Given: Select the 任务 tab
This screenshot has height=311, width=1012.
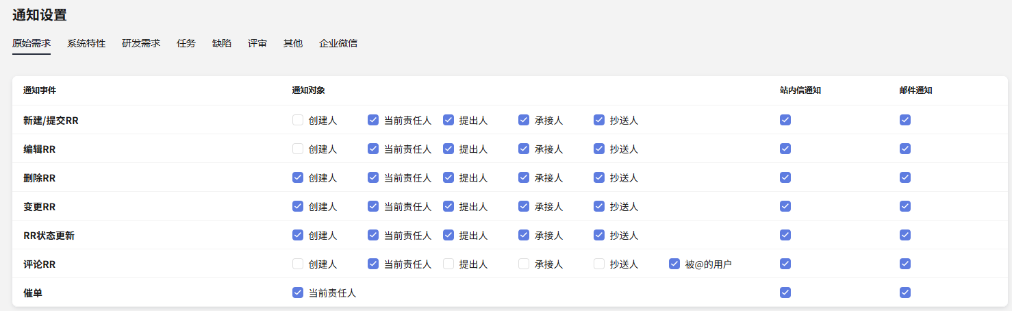Looking at the screenshot, I should click(186, 43).
